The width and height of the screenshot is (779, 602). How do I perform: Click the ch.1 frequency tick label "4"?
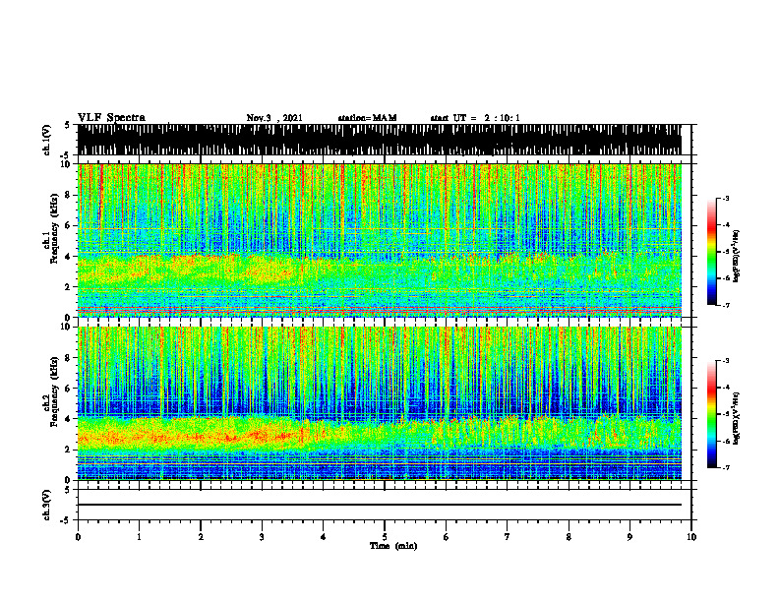pos(68,257)
